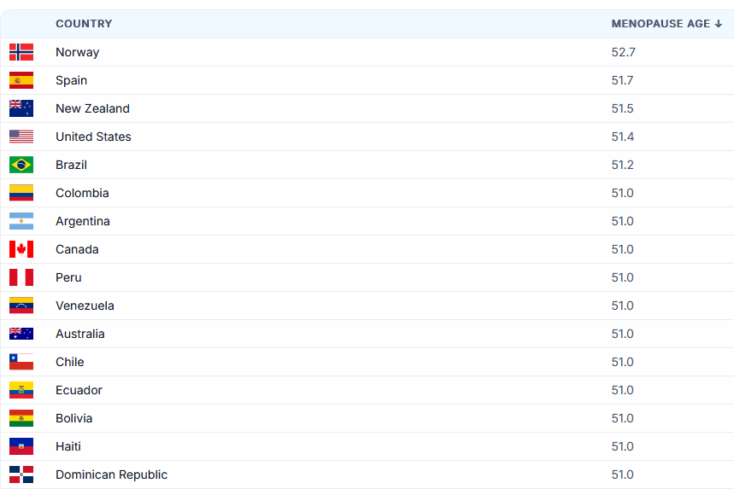
Task: Open the Colombia country link
Action: click(82, 193)
